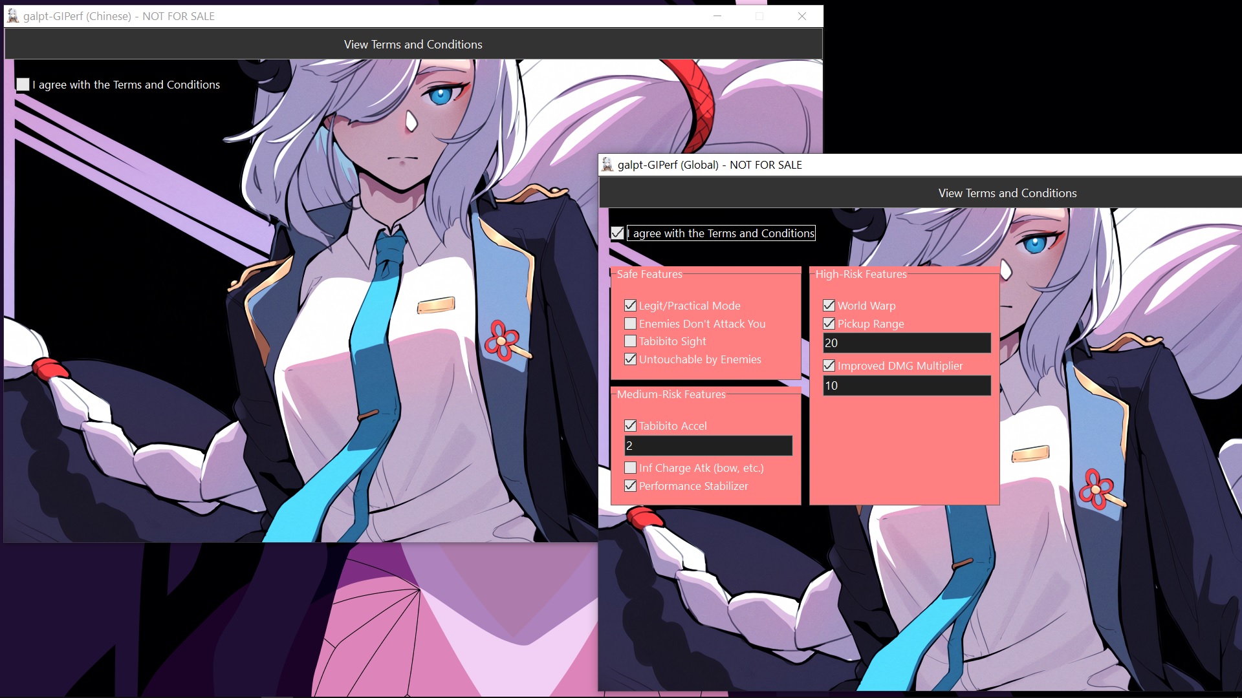This screenshot has height=698, width=1242.
Task: Disable Tabibito Sight checkbox
Action: [629, 340]
